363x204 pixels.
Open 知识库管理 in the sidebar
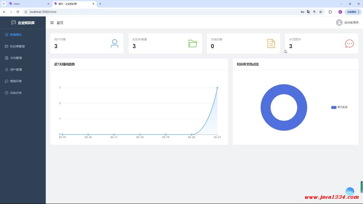17,46
